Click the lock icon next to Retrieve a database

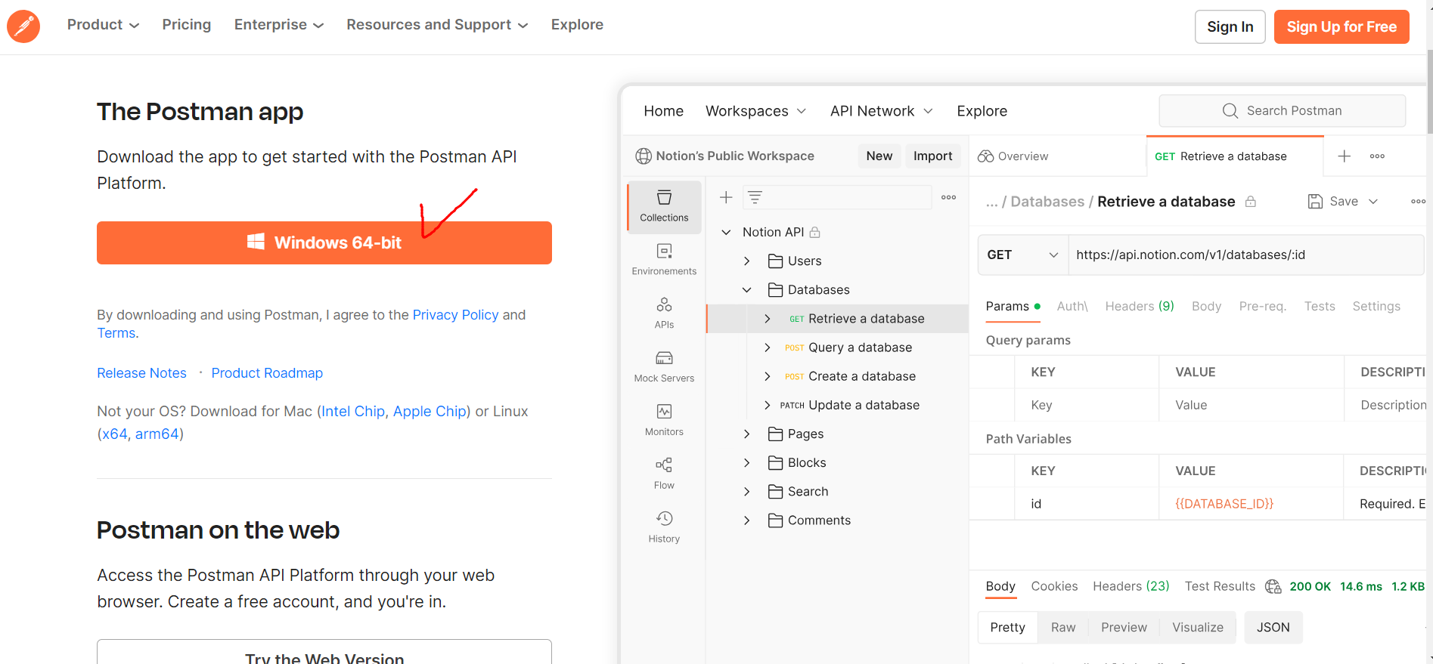[1251, 202]
